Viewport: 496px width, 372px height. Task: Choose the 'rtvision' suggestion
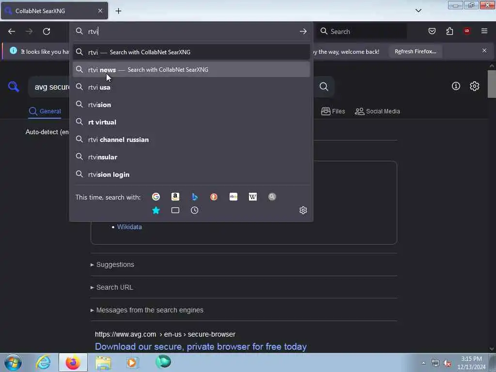click(x=191, y=105)
